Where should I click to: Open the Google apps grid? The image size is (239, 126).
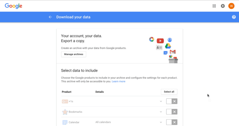214,6
